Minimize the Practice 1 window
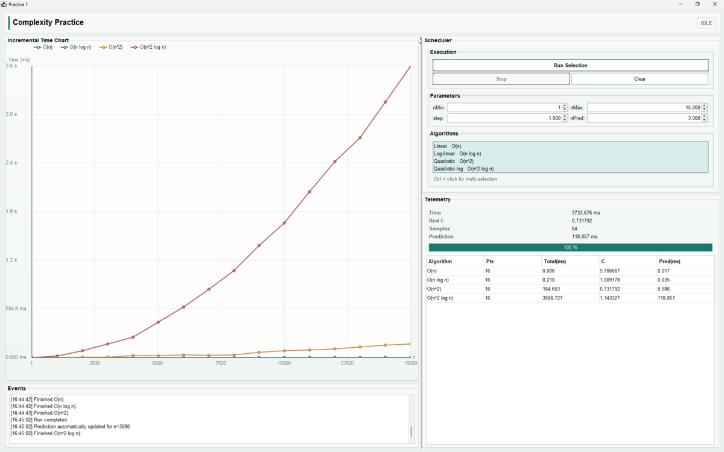 click(681, 4)
